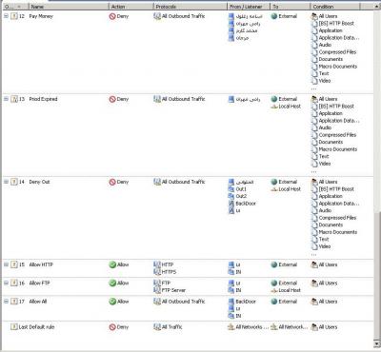Click the BackDoor icon in Deny Out rule
Screen dimensions: 381x352
click(231, 204)
